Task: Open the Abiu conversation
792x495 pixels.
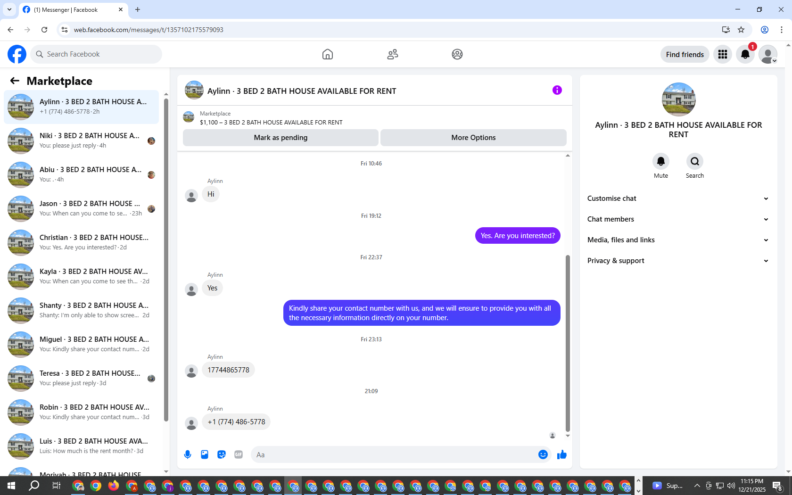Action: [x=81, y=174]
